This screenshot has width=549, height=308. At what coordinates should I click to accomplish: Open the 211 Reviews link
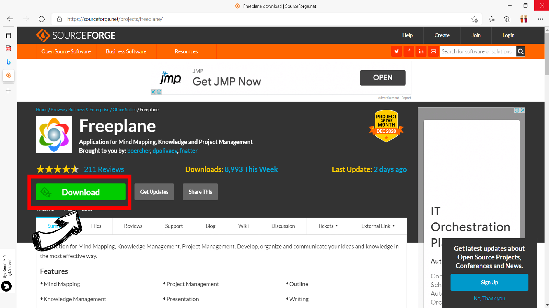click(104, 169)
